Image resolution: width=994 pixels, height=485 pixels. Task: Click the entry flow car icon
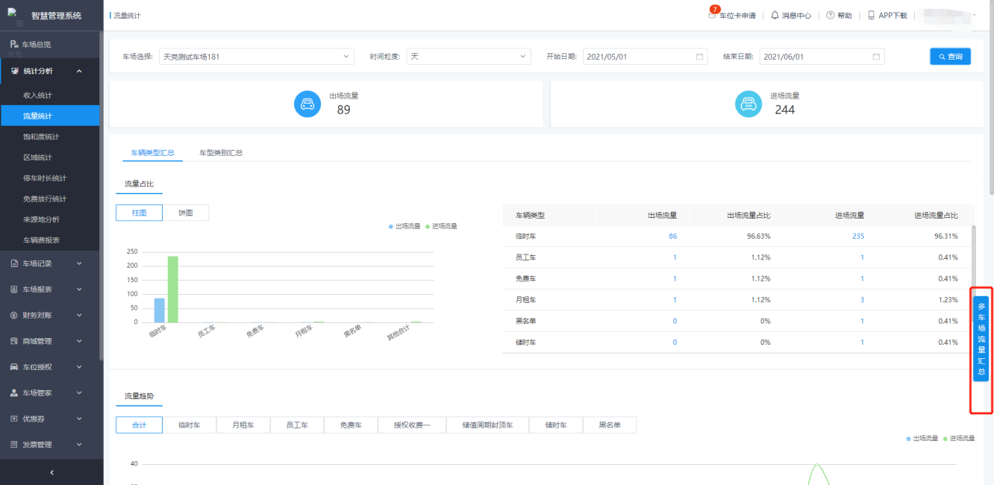(x=748, y=104)
